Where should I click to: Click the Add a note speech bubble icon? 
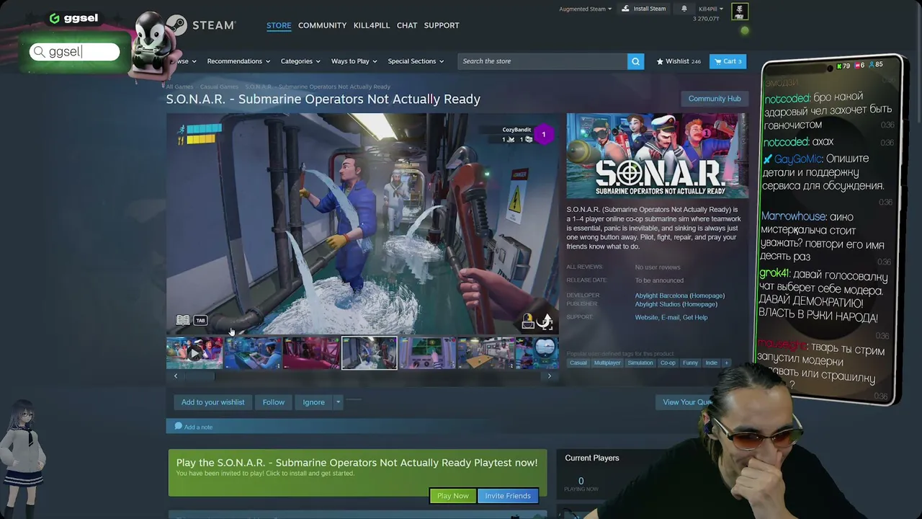click(178, 427)
